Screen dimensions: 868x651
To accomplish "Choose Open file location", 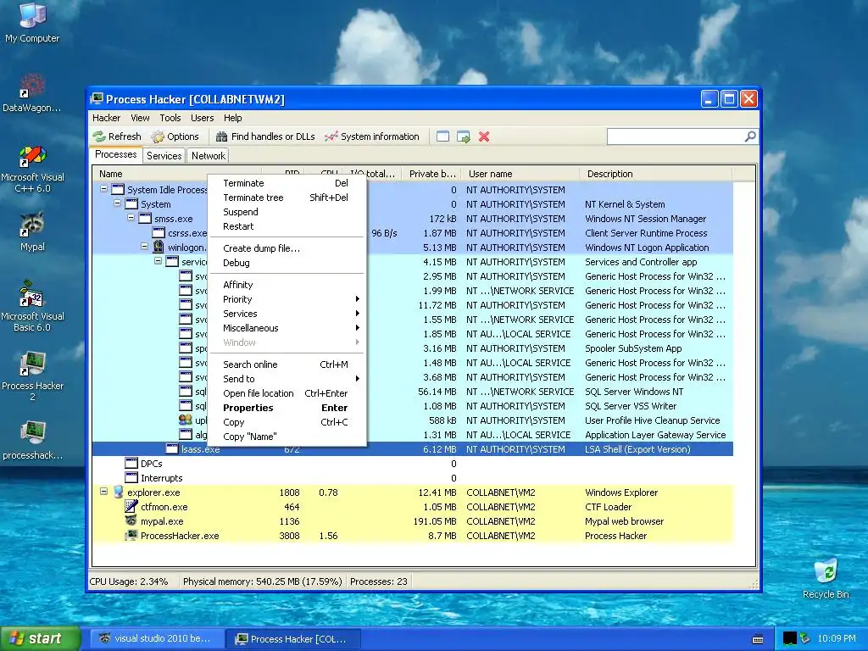I will 287,393.
